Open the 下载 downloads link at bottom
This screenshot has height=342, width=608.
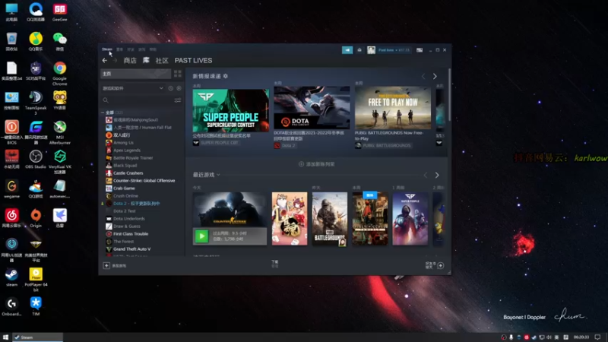(x=275, y=264)
